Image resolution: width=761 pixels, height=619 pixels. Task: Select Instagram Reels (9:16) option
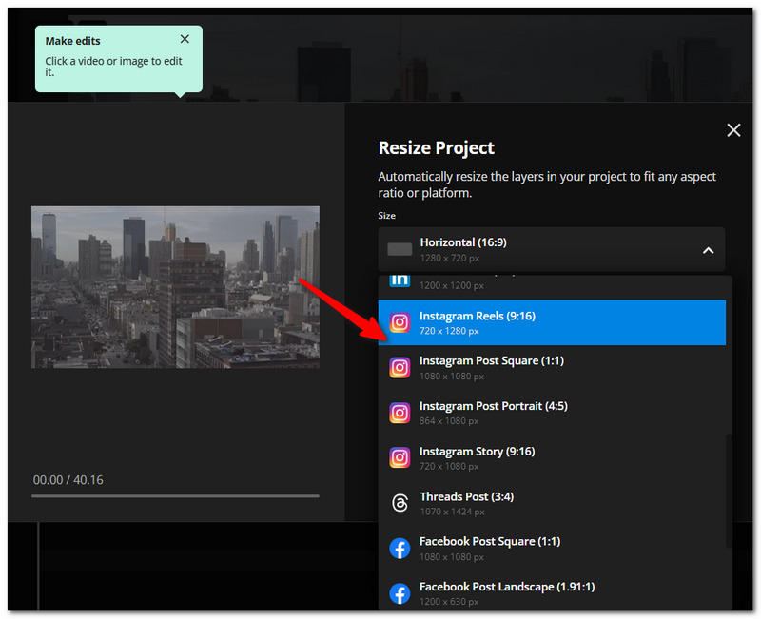tap(552, 322)
